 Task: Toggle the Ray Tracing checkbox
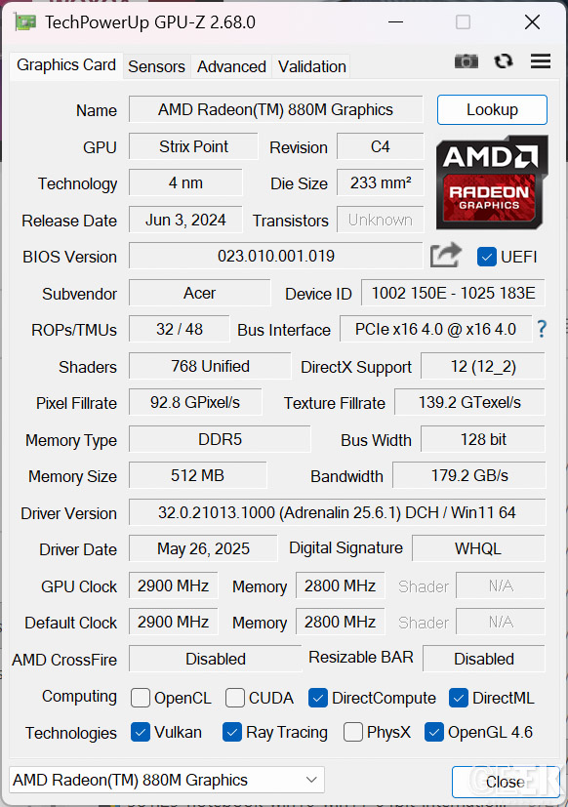pyautogui.click(x=231, y=732)
